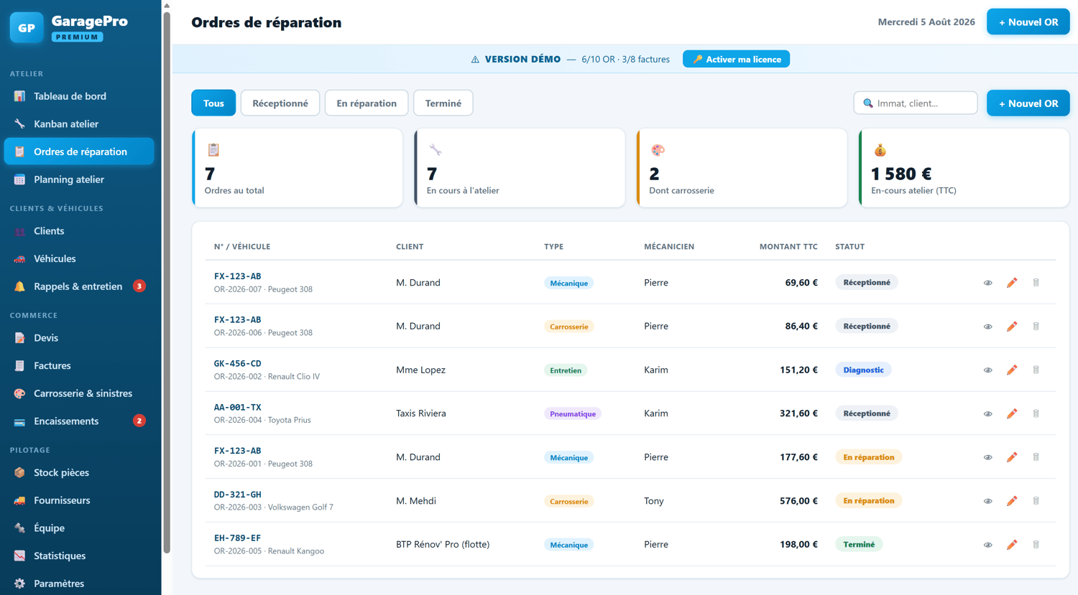
Task: Click pencil icon for Mme Lopez order
Action: pos(1012,370)
